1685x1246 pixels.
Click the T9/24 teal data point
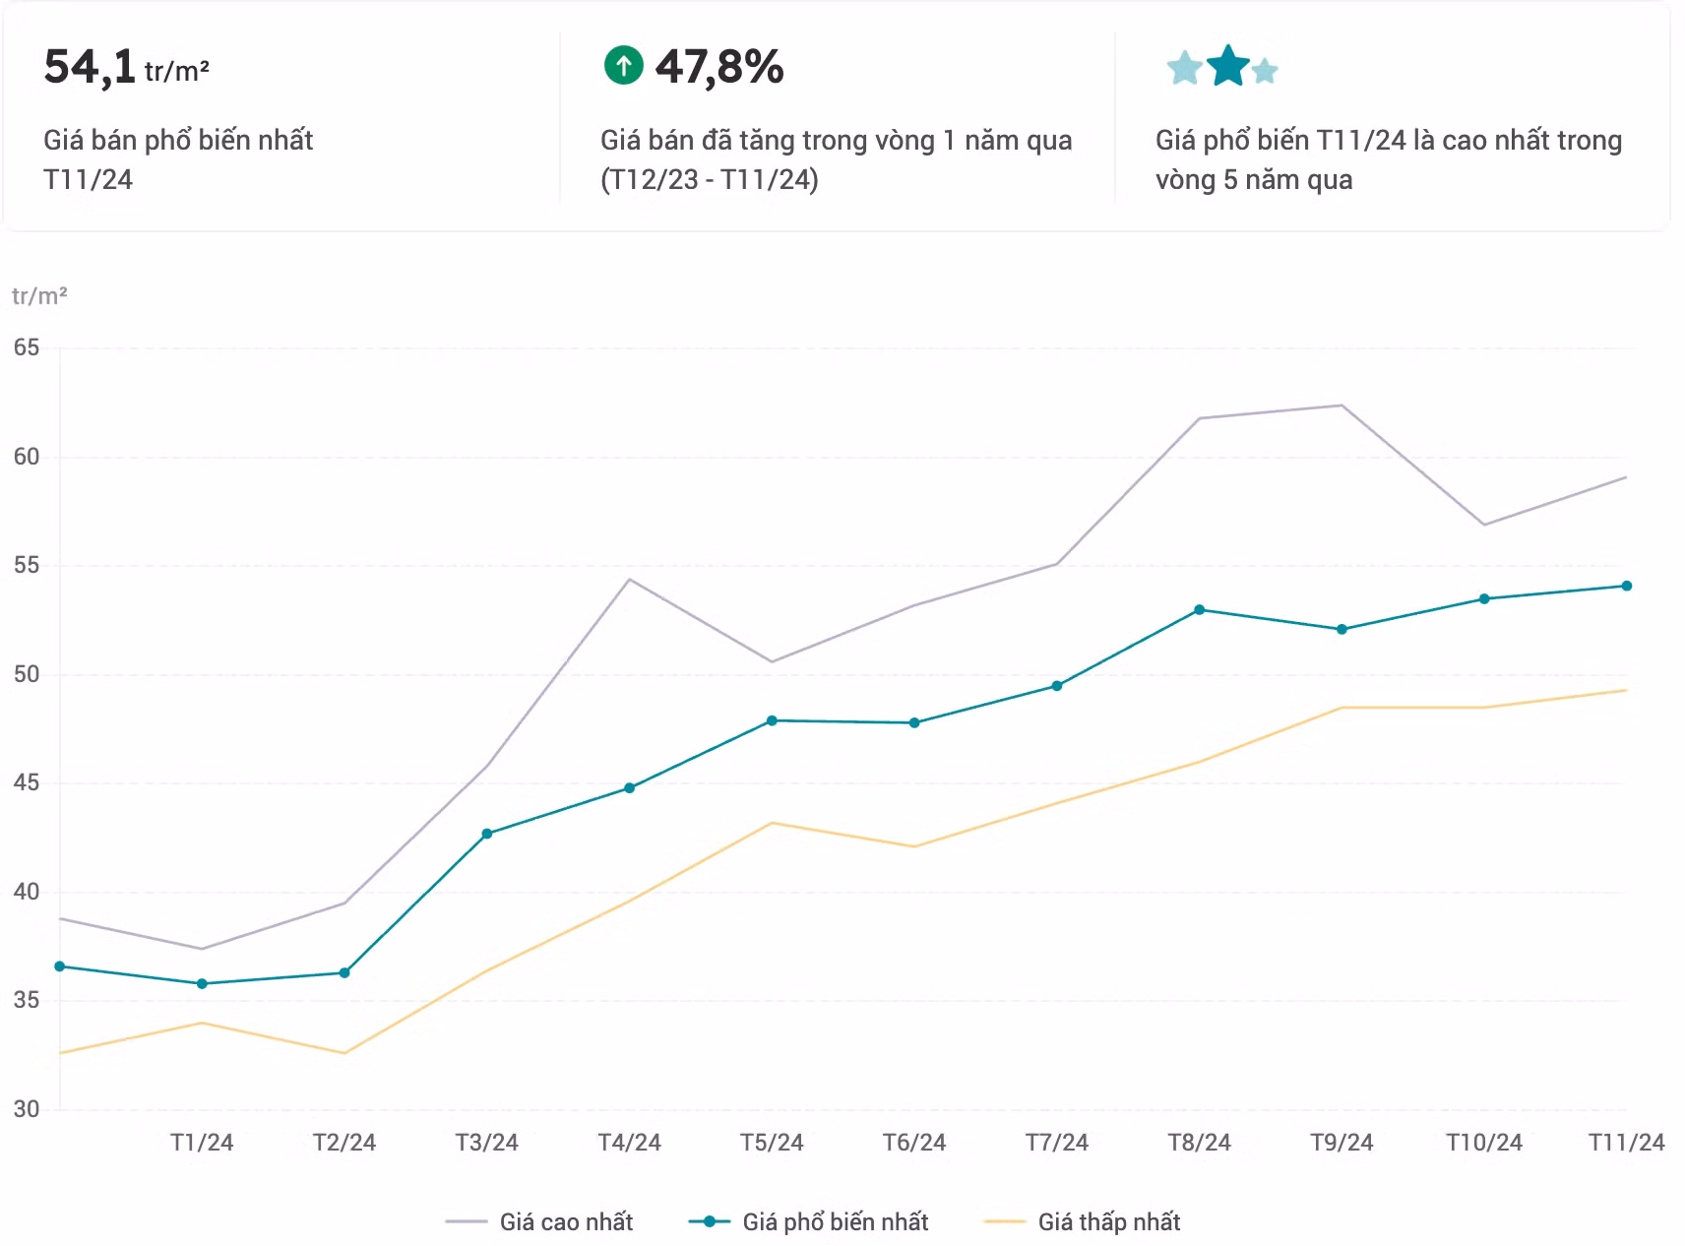[x=1342, y=630]
